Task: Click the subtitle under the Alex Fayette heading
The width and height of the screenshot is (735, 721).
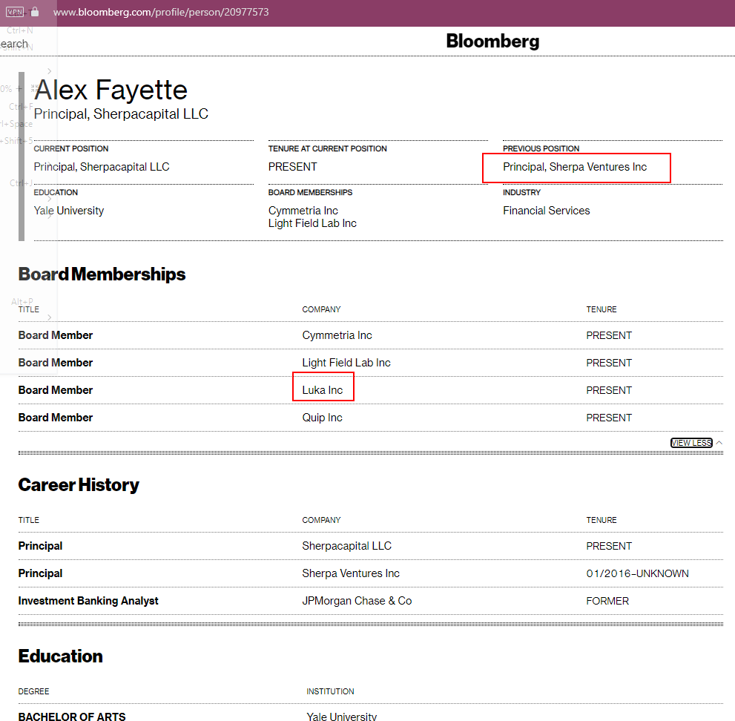Action: click(x=121, y=114)
